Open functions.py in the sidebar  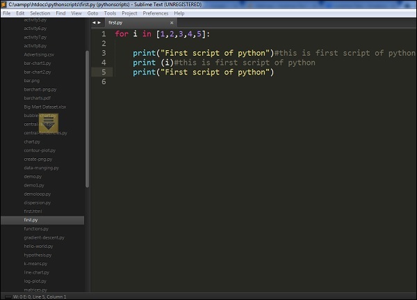click(x=36, y=228)
